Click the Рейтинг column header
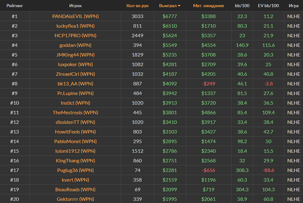Image resolution: width=303 pixels, height=203 pixels. pos(15,6)
